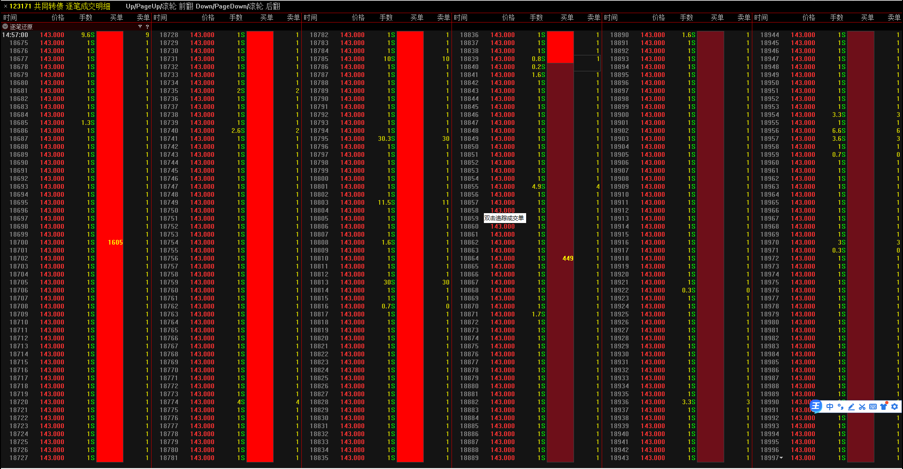Click the sell-order value 30 in row 18795
903x469 pixels.
tap(446, 138)
